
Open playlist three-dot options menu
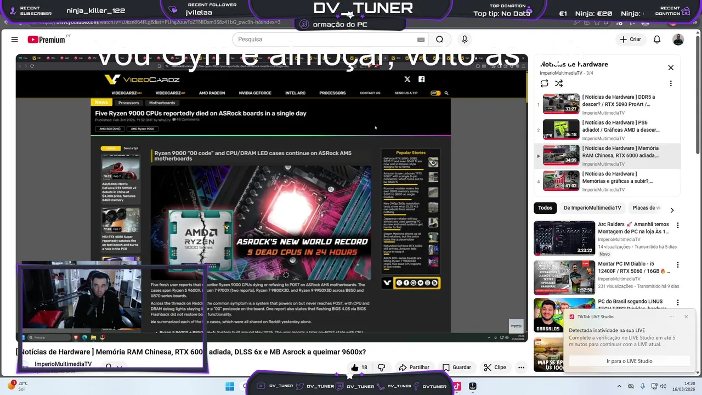point(671,83)
